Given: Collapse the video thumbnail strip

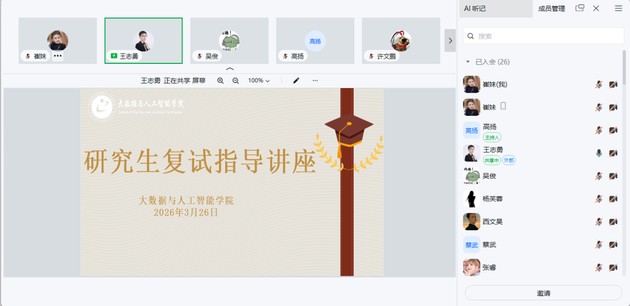Looking at the screenshot, I should point(230,69).
